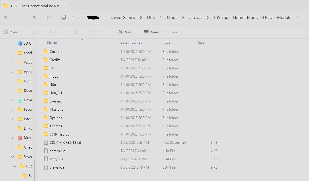Open ansel folder in navigation pane
309x181 pixels.
click(25, 53)
